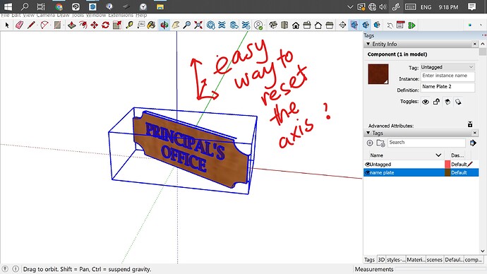Collapse the Entity Info panel
Viewport: 487px width, 274px height.
(x=368, y=44)
